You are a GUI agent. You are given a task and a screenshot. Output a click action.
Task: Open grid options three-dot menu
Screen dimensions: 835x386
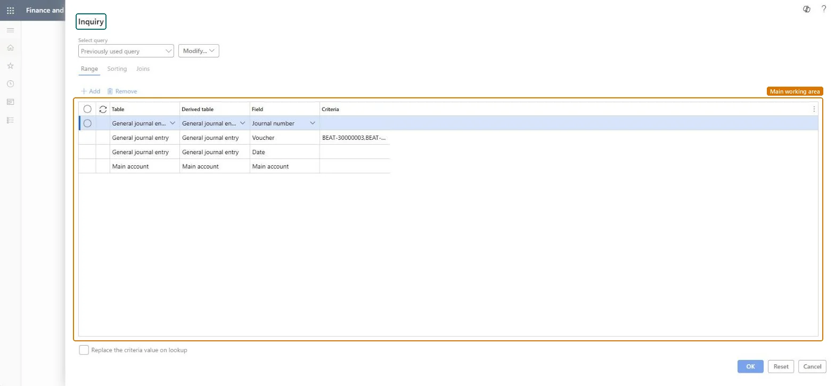(814, 109)
